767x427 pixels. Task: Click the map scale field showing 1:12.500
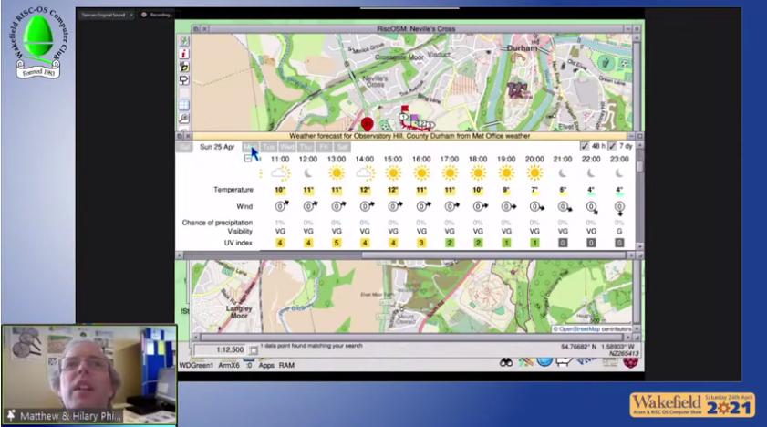click(x=221, y=350)
